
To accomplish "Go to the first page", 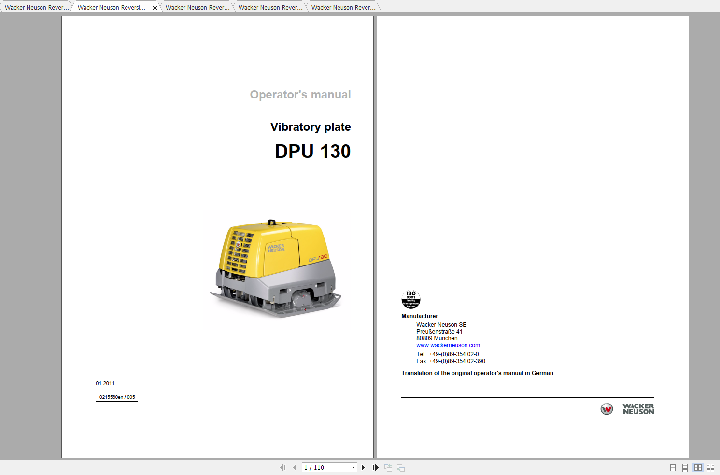I will click(x=282, y=467).
